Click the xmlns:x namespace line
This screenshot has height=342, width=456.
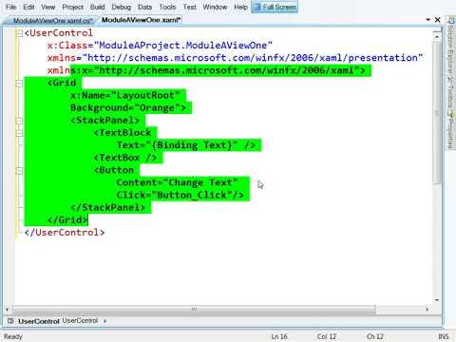tap(206, 70)
